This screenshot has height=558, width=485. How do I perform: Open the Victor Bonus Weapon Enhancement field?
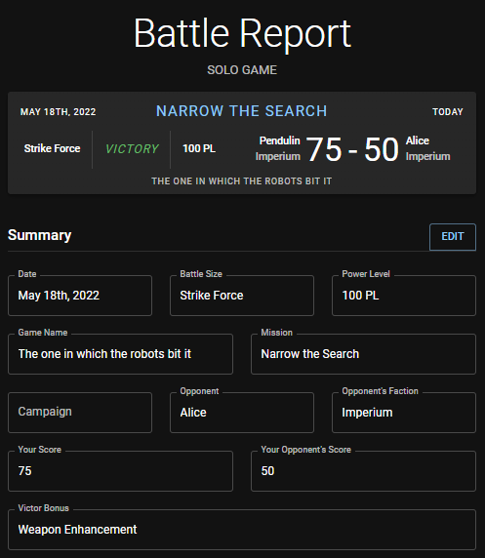coord(242,530)
